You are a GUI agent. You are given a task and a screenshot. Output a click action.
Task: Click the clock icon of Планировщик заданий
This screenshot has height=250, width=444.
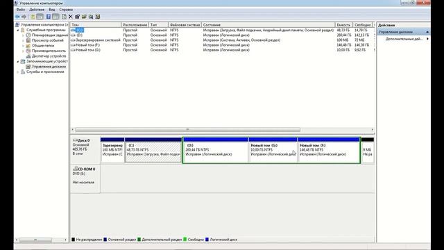[x=28, y=35]
